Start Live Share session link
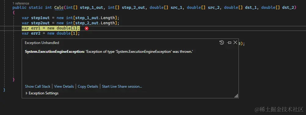The image size is (306, 115). click(x=122, y=86)
